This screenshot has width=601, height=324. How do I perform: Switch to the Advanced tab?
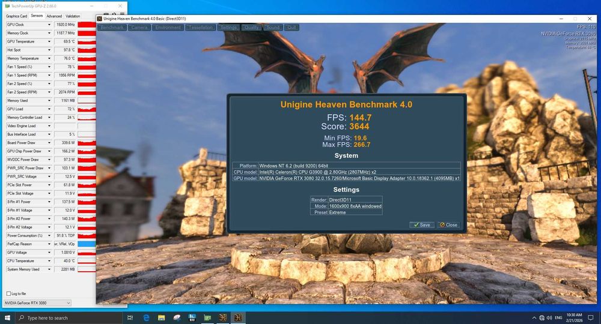point(54,16)
